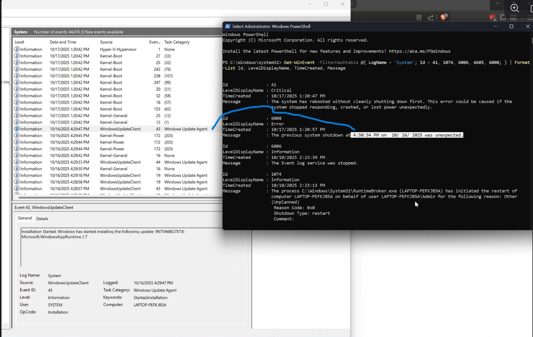Click the PowerShell icon in the title bar

(x=228, y=26)
